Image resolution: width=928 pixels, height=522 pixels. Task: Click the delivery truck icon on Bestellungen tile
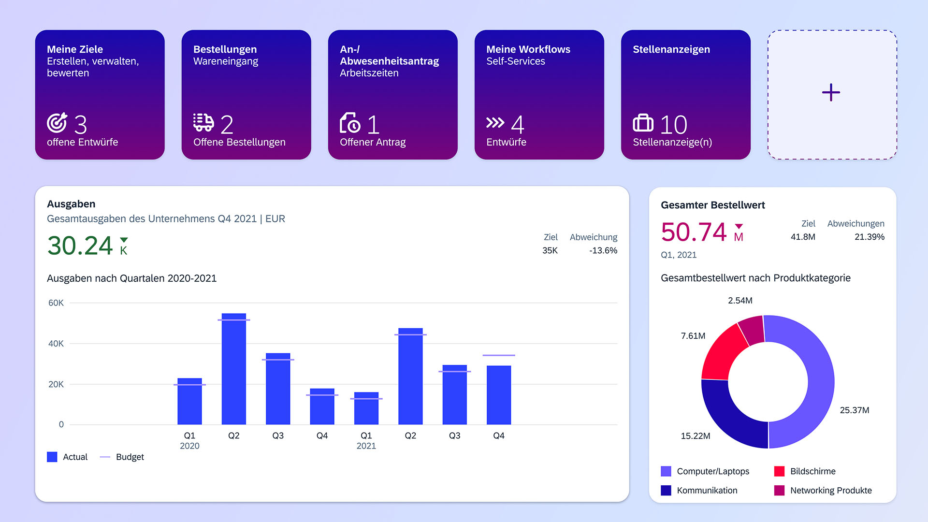[203, 123]
